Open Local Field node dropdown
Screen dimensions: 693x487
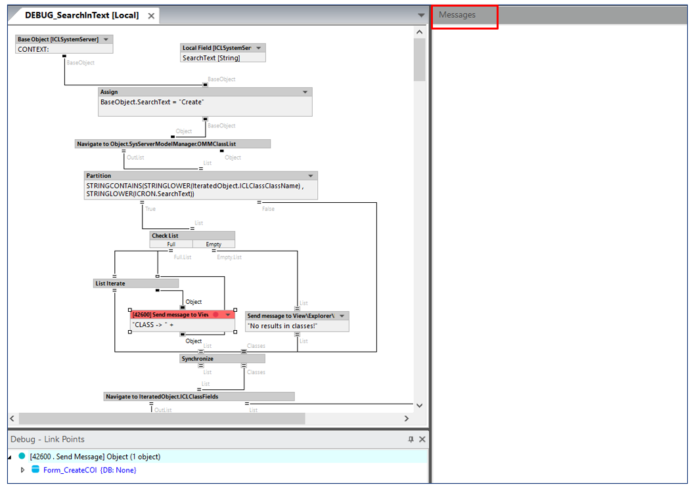(259, 48)
